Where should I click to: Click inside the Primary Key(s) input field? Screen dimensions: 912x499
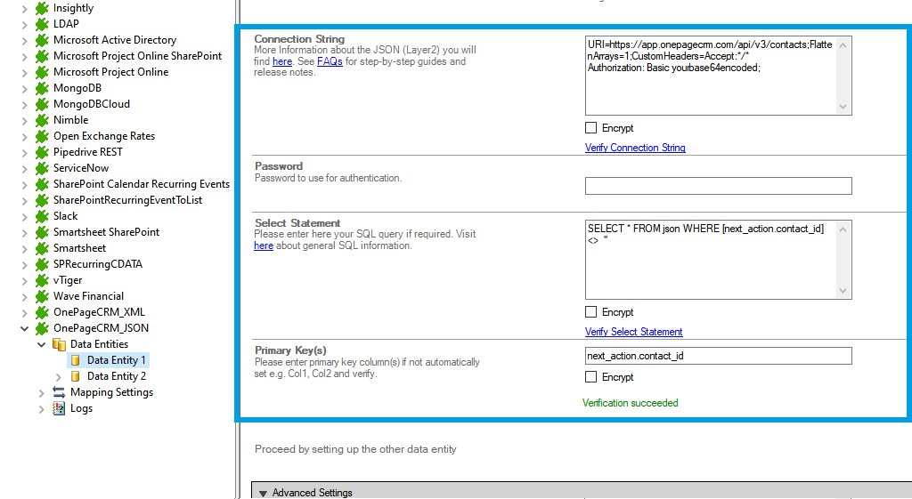(x=719, y=356)
